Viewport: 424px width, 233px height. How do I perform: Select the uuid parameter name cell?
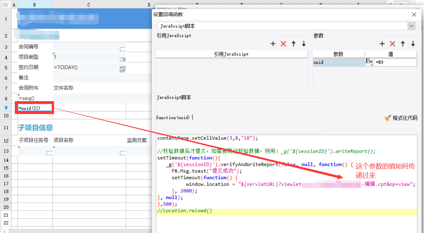pyautogui.click(x=338, y=62)
